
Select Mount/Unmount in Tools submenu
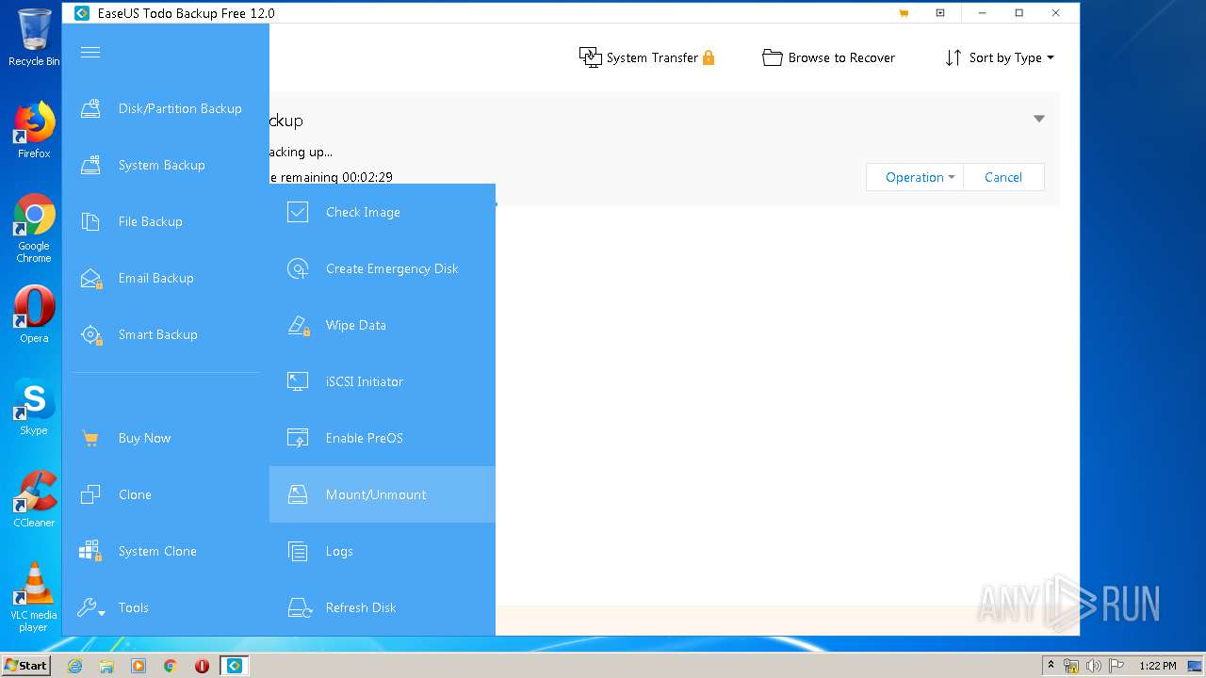tap(383, 494)
